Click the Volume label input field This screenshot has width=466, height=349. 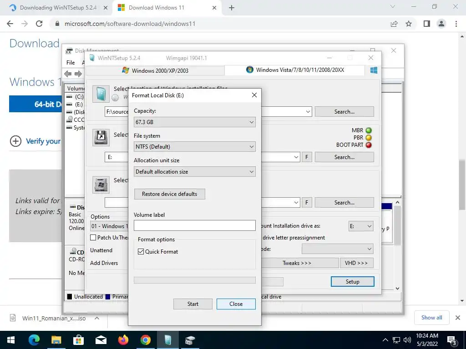195,225
